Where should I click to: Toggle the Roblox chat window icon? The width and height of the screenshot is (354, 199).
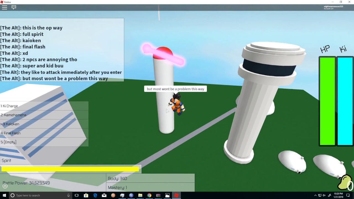coord(14,7)
